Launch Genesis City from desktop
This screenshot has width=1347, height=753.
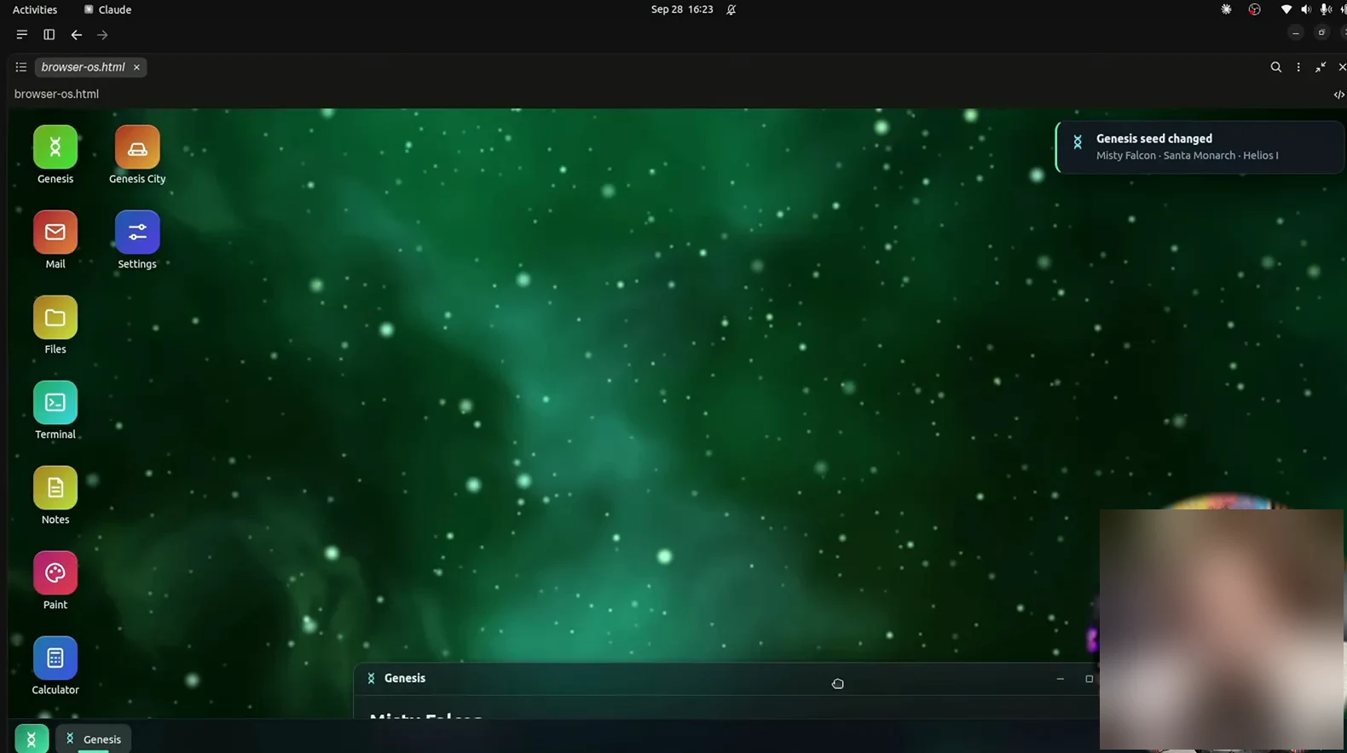(x=137, y=147)
